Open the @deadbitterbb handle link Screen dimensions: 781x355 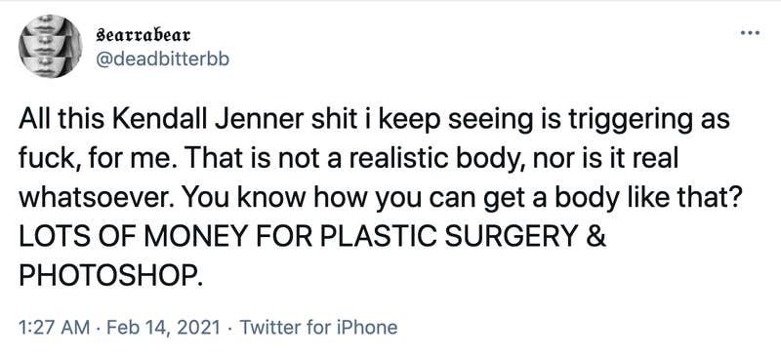162,59
